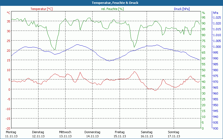Image resolution: width=223 pixels, height=139 pixels.
Task: Click the pressure tick '975'
Action: (x=215, y=76)
